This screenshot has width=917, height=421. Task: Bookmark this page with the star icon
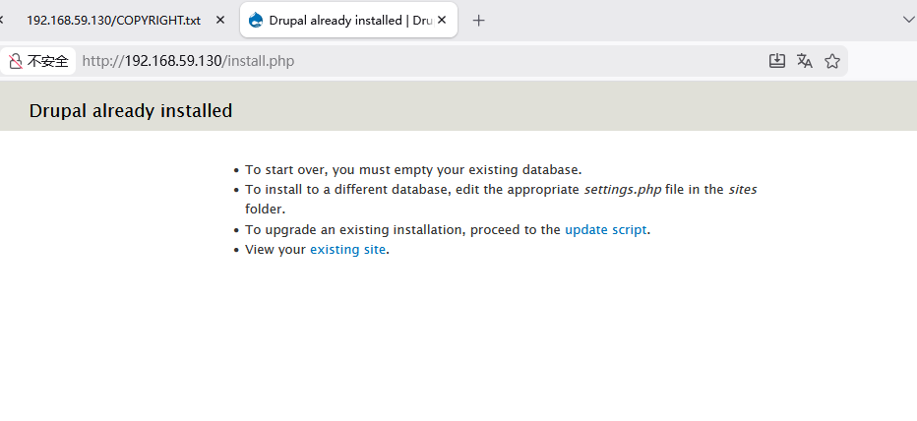click(832, 61)
